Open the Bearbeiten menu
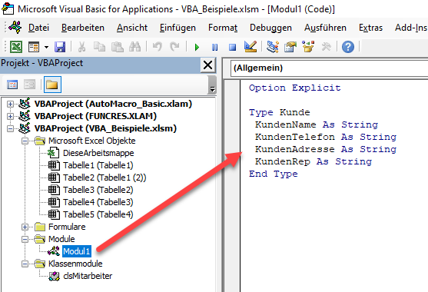Screen dimensions: 428x292 coord(83,28)
